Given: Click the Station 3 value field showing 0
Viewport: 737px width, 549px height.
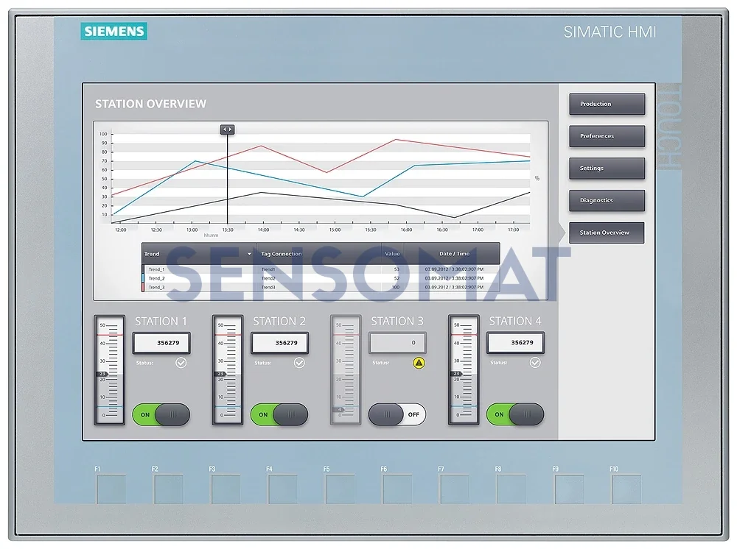Looking at the screenshot, I should coord(398,343).
